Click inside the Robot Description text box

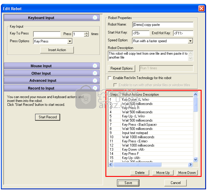click(149, 56)
